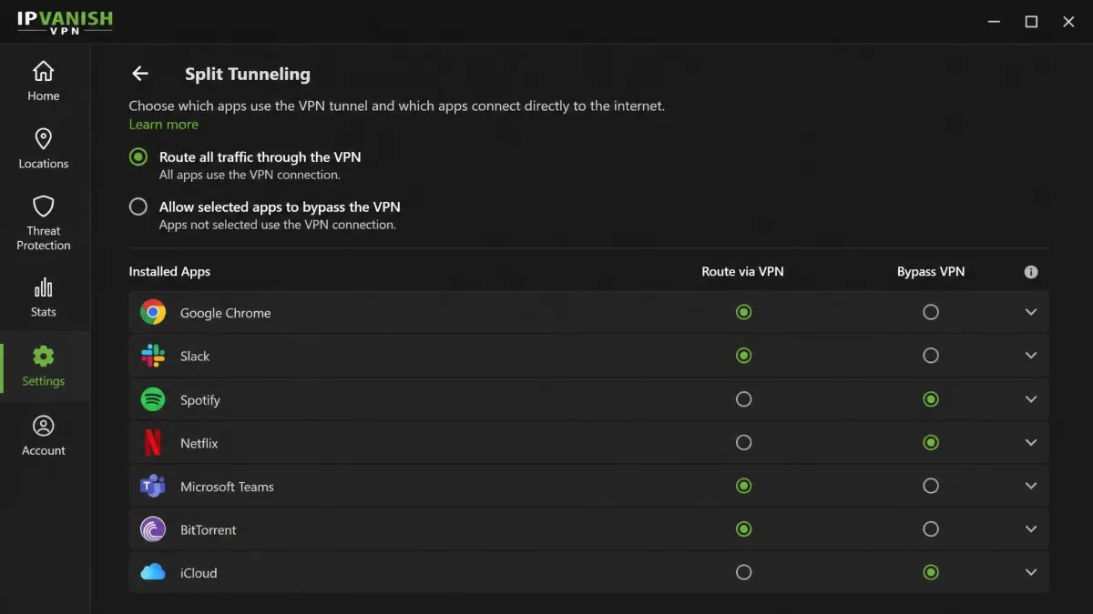Click the Bypass VPN column header
Screen dimensions: 1093x614
tap(931, 272)
